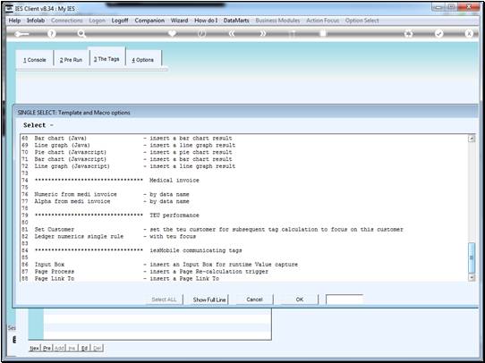Image resolution: width=485 pixels, height=363 pixels.
Task: Click the key icon in toolbar
Action: 21,34
